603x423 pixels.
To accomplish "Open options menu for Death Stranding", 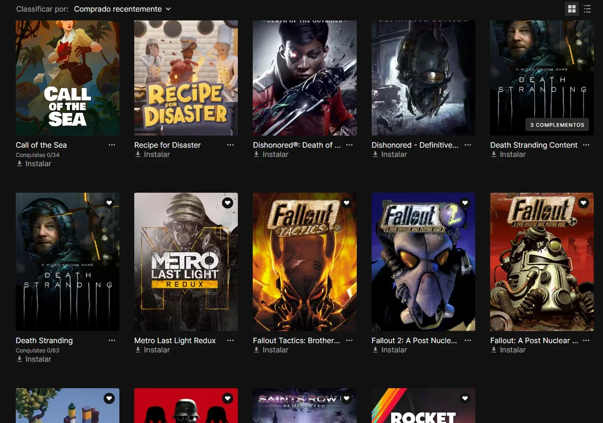I will pyautogui.click(x=112, y=340).
